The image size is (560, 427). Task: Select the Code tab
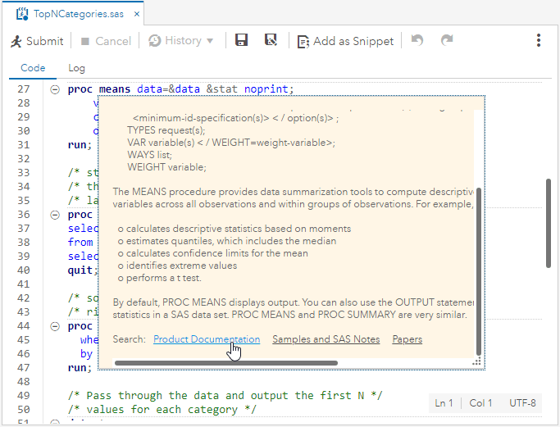[33, 68]
